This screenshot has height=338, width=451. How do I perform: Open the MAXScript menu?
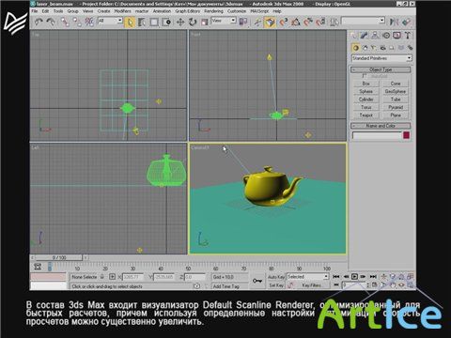pyautogui.click(x=259, y=11)
